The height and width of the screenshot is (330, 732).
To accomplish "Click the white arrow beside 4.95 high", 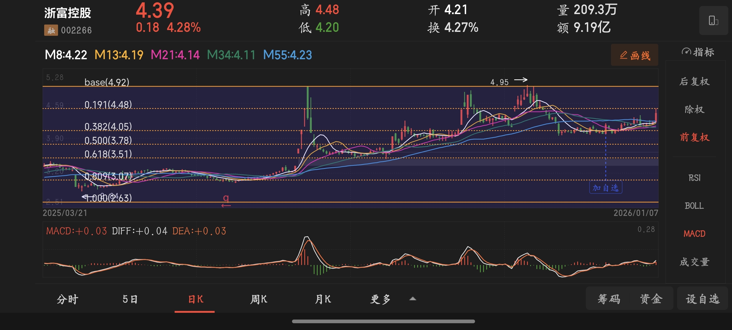I will [x=521, y=80].
